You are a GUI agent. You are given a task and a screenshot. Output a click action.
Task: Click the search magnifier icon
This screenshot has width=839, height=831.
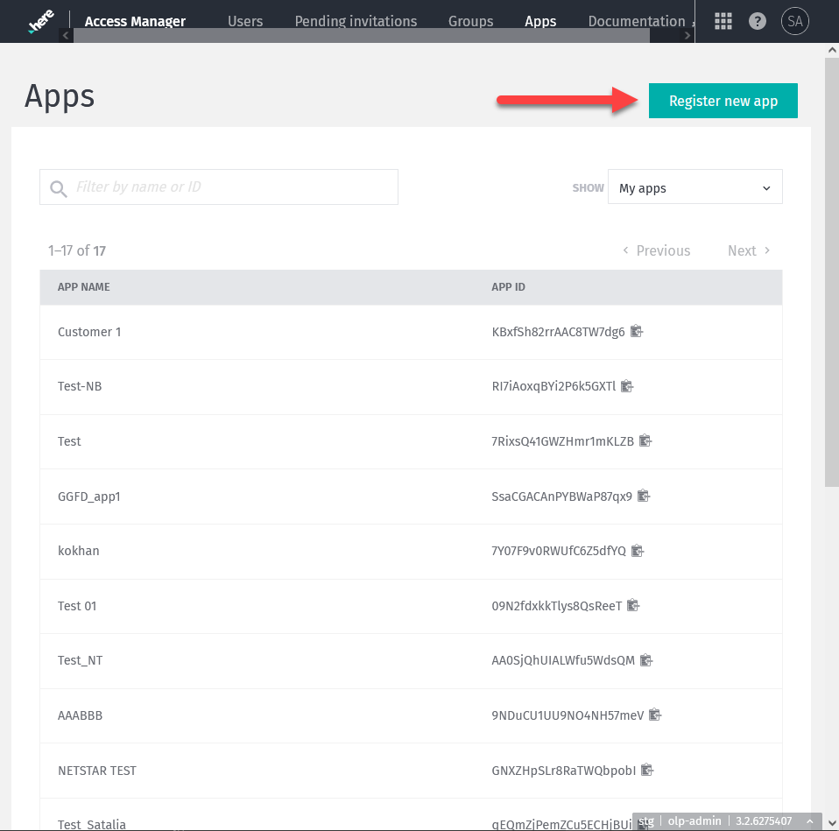(x=58, y=187)
